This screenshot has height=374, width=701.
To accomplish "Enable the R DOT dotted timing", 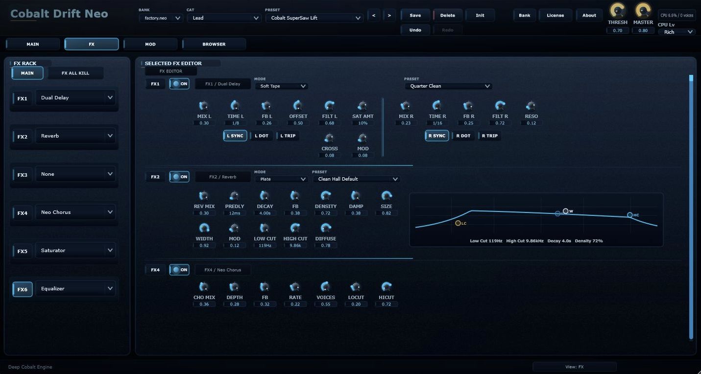I will click(463, 136).
